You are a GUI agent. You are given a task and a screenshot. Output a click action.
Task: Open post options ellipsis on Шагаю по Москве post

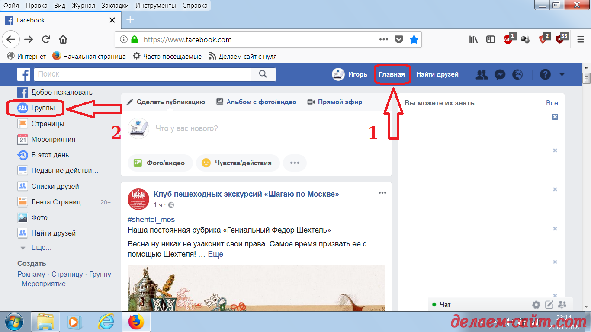(382, 193)
